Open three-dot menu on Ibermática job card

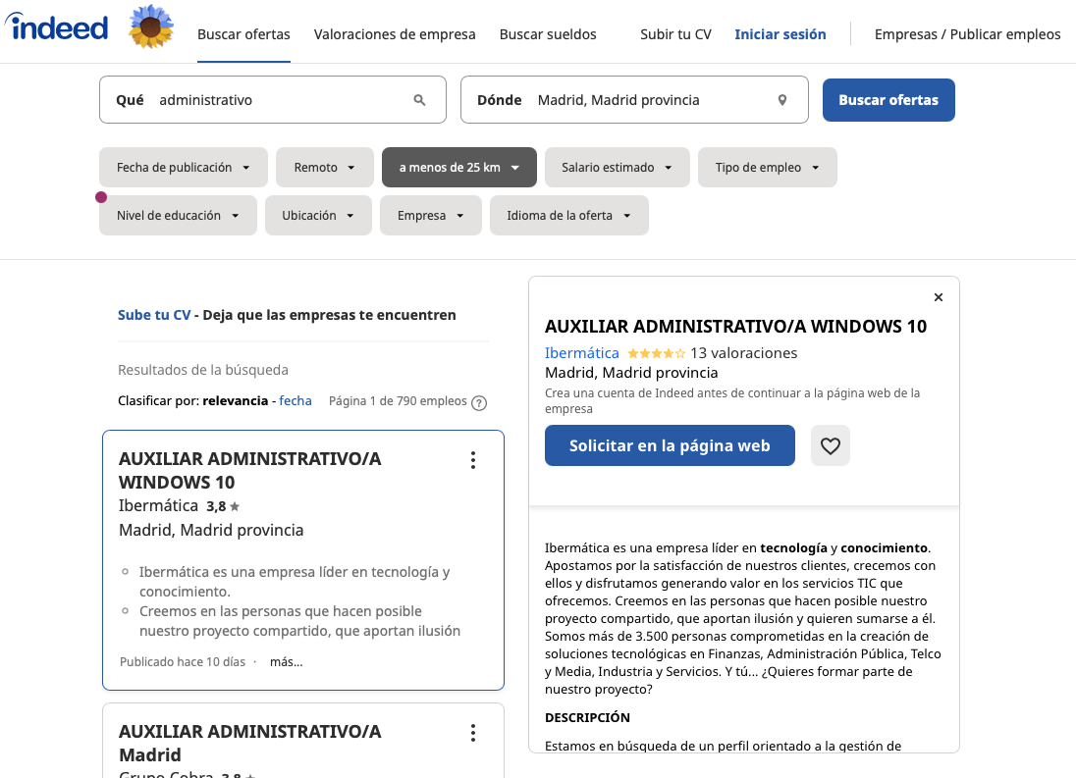click(473, 460)
